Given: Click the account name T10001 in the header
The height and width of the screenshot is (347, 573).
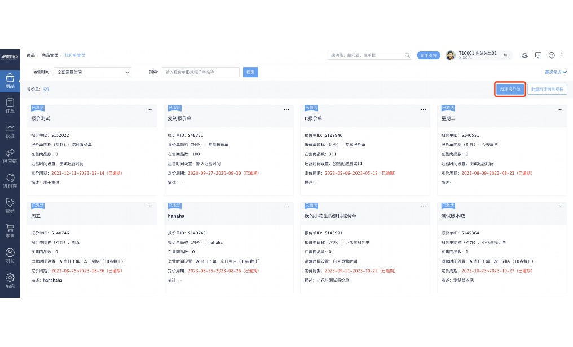Looking at the screenshot, I should click(477, 53).
